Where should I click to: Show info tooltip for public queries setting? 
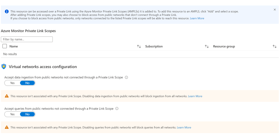pyautogui.click(x=117, y=109)
